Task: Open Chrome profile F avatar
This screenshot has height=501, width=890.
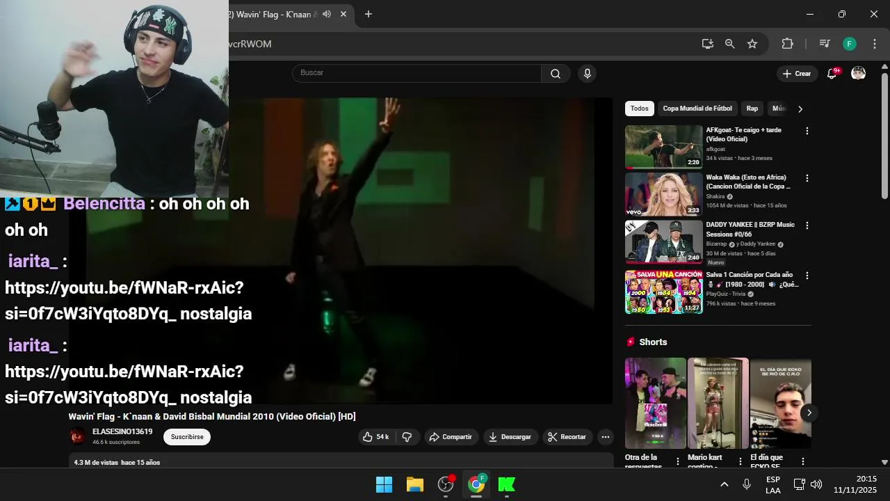Action: (x=850, y=44)
